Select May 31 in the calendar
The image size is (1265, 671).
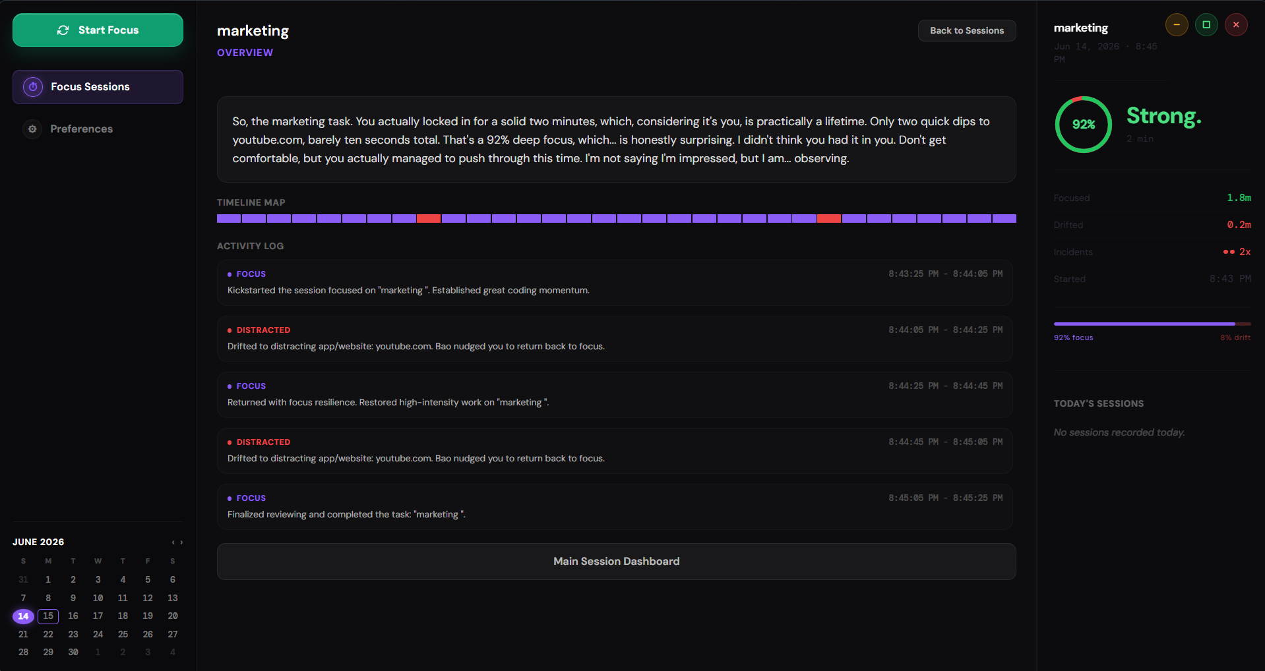pyautogui.click(x=23, y=580)
